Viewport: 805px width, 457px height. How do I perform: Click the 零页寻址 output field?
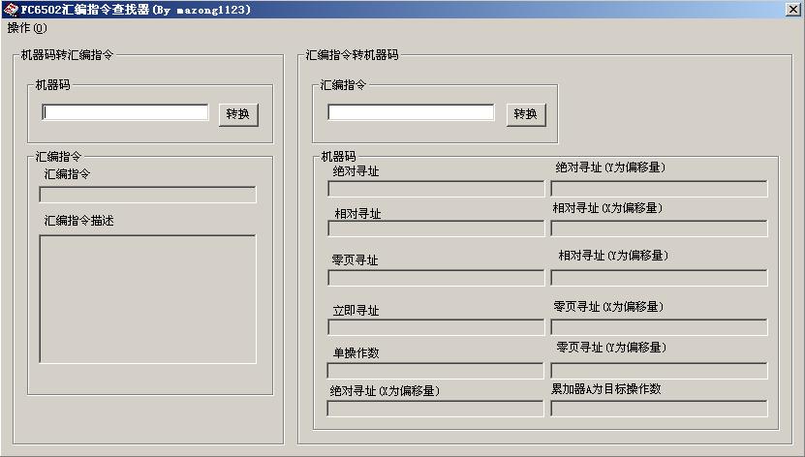tap(436, 278)
